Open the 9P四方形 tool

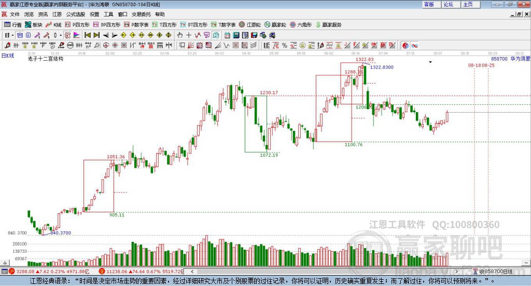107,25
